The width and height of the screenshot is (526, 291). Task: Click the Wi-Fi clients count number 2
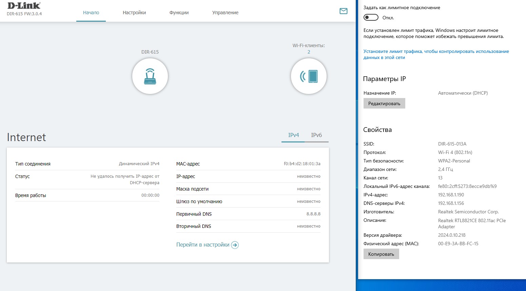click(x=309, y=52)
